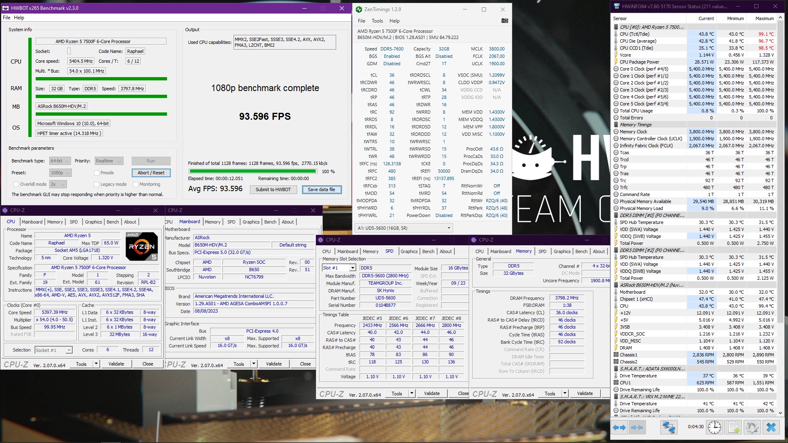Screen dimensions: 788x443
Task: Click the icon beside Core 0 Clock row
Action: (616, 69)
